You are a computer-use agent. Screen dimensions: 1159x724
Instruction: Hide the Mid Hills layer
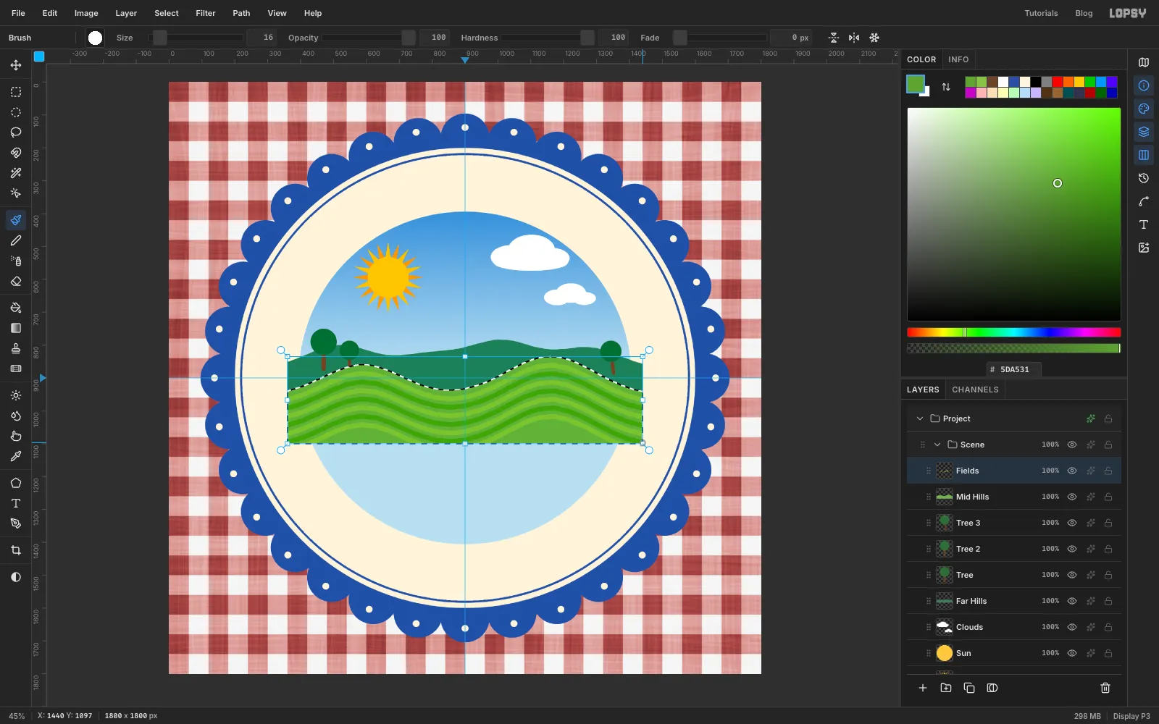coord(1072,497)
